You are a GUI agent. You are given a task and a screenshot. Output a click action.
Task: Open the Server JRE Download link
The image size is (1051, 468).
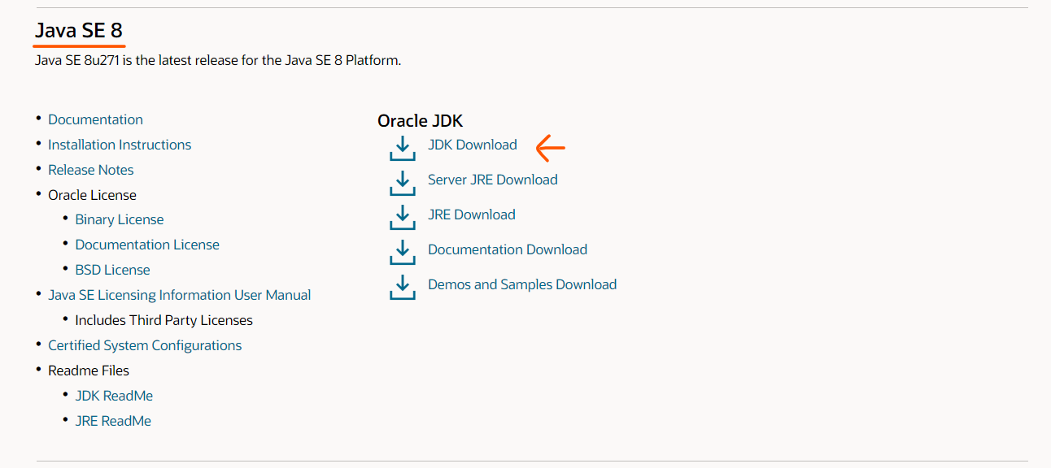click(x=493, y=180)
